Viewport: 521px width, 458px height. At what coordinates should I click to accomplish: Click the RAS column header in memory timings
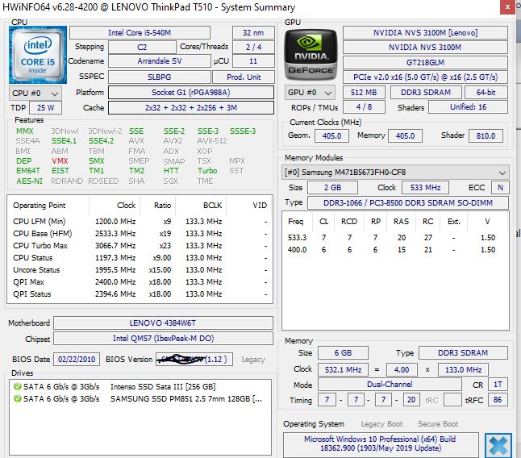tap(401, 222)
